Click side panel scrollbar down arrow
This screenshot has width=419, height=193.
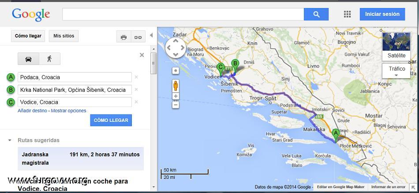click(x=153, y=187)
